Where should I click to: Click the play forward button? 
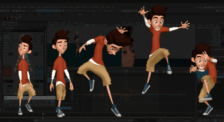point(219,116)
